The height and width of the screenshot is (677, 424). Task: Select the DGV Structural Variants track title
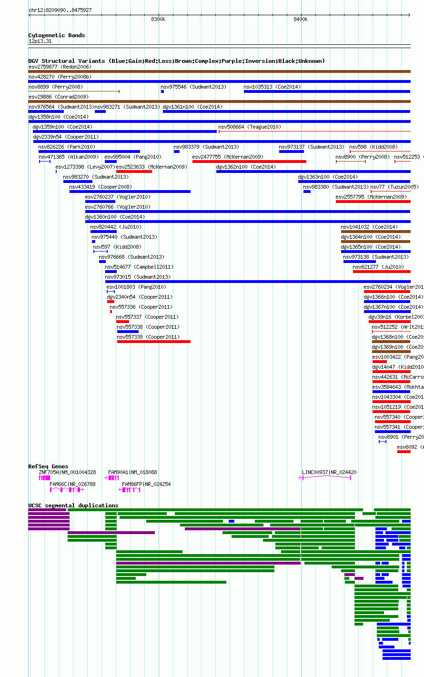pos(177,61)
